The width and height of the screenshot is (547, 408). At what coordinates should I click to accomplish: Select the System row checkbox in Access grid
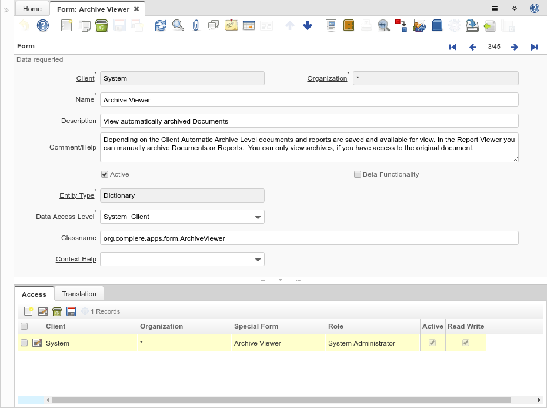(x=24, y=343)
